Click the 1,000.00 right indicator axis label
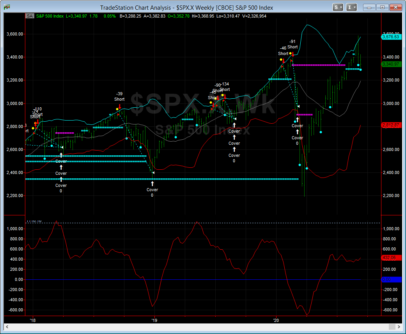Screen dimensions: 406x334 391,229
